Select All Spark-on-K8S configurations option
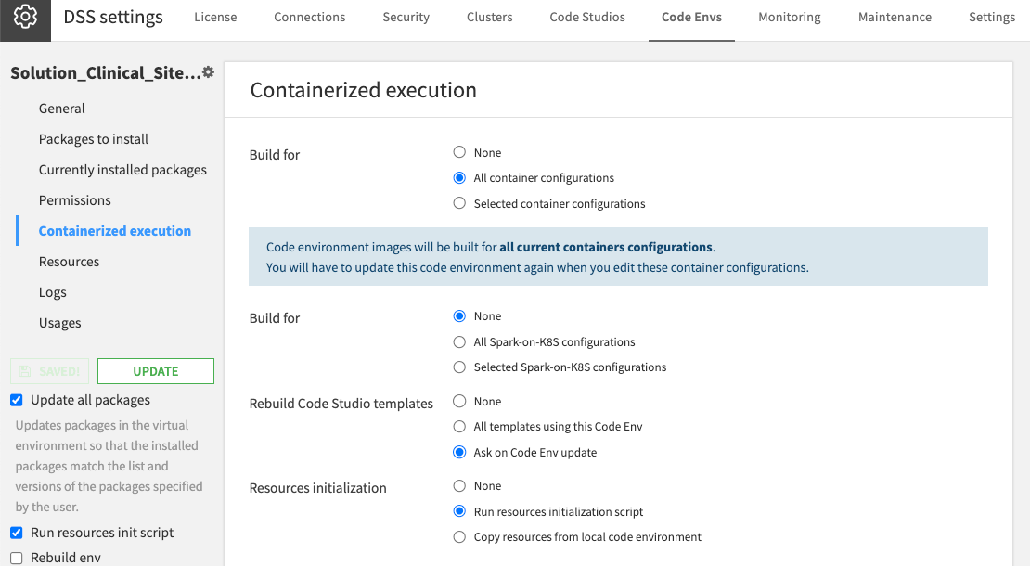This screenshot has width=1030, height=566. pyautogui.click(x=459, y=341)
